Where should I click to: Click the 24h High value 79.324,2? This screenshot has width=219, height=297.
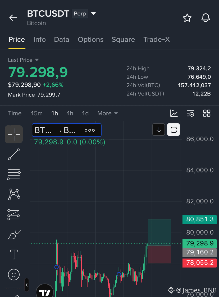pos(199,68)
